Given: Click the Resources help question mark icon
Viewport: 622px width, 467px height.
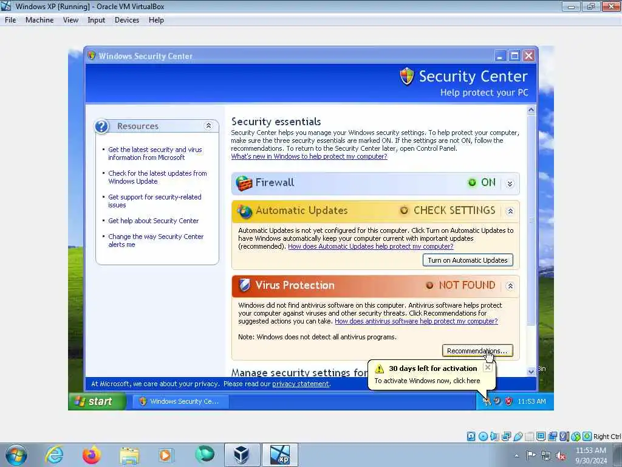Looking at the screenshot, I should point(101,126).
